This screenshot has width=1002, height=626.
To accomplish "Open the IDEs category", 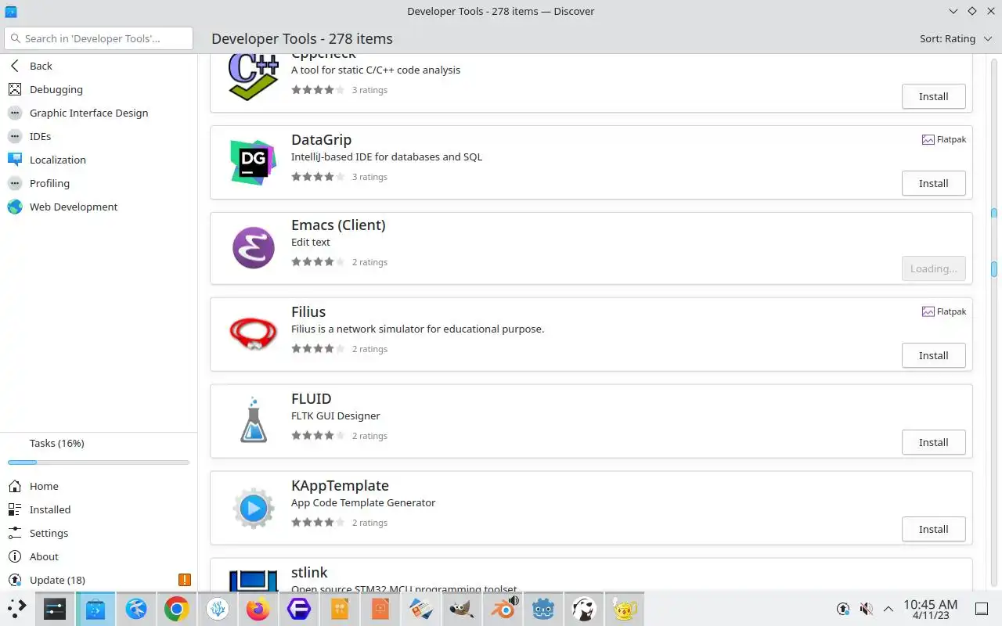I will pos(99,136).
